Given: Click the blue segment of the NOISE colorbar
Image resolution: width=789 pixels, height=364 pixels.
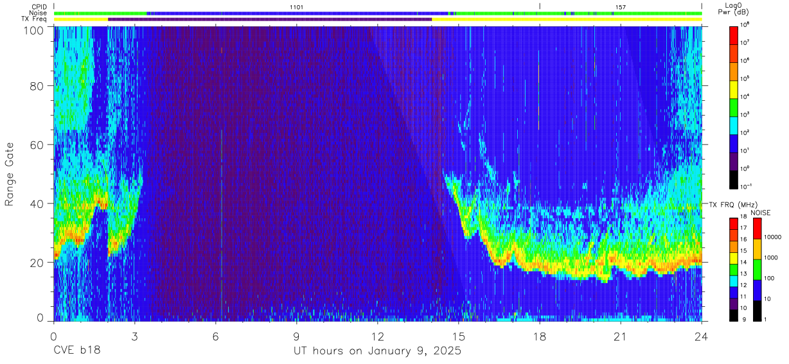Looking at the screenshot, I should pyautogui.click(x=757, y=290).
